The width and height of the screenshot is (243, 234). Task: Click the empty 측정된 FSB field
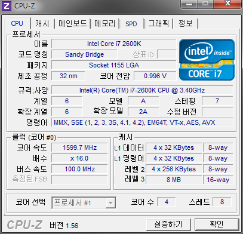click(79, 180)
